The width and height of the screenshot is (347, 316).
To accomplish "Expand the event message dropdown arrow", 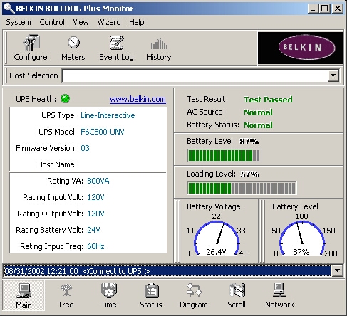I will pos(337,270).
